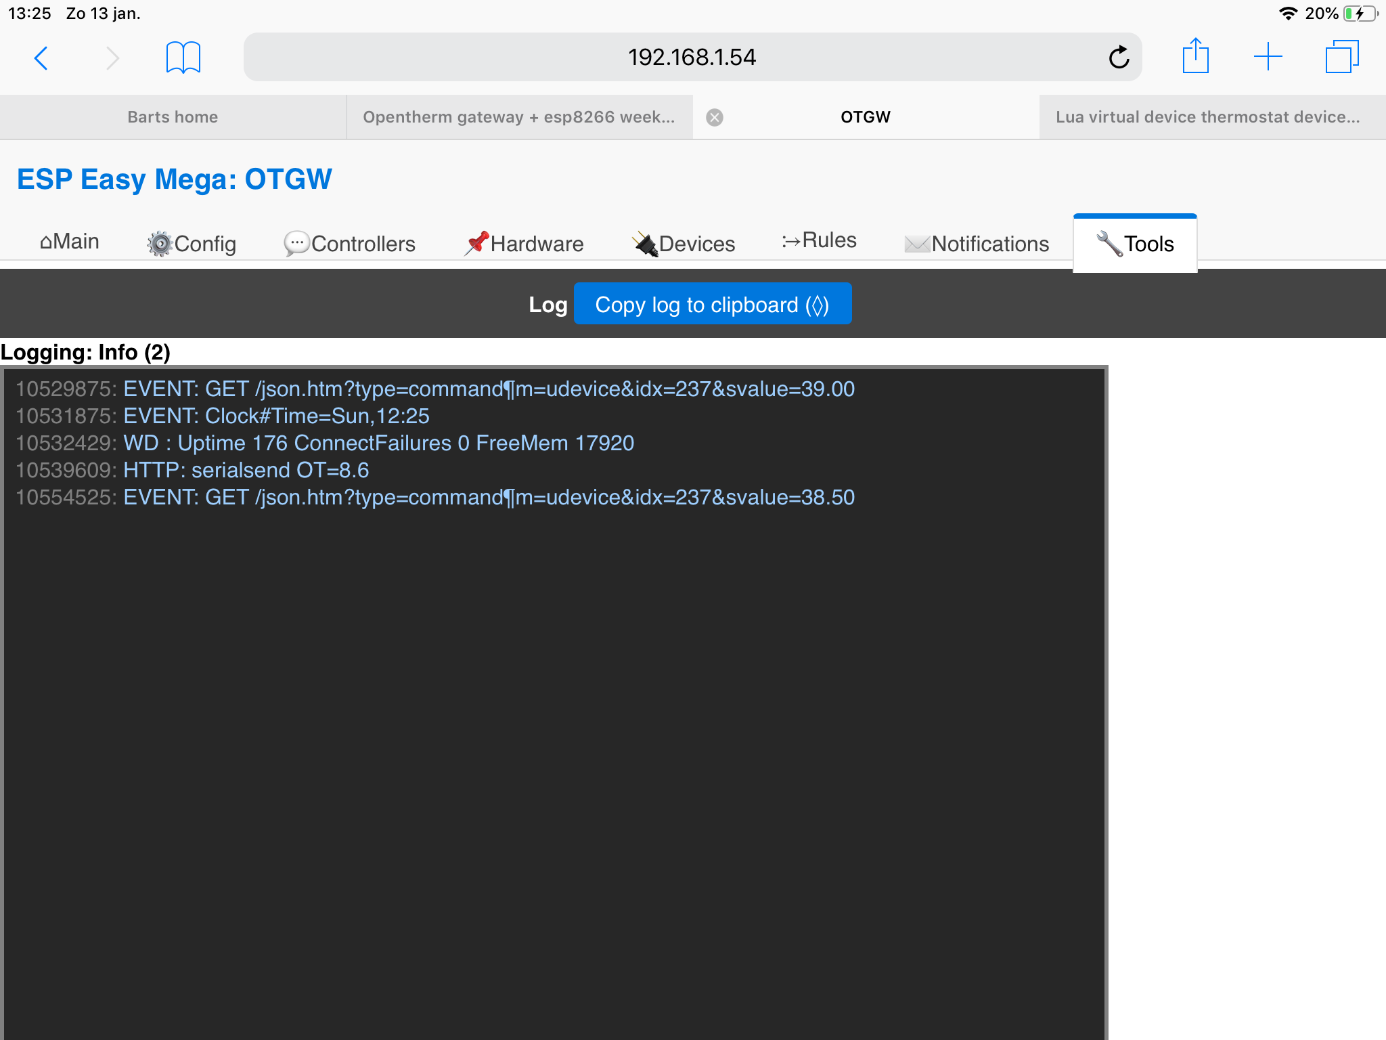Select the Tools menu tab
1386x1040 pixels.
1135,244
